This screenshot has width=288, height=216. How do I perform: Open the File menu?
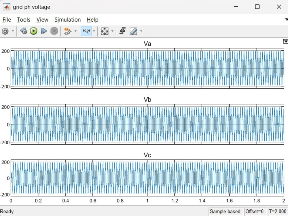pyautogui.click(x=7, y=20)
